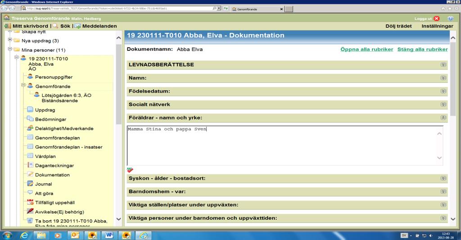Expand the Barndomshem - var heading

[443, 191]
